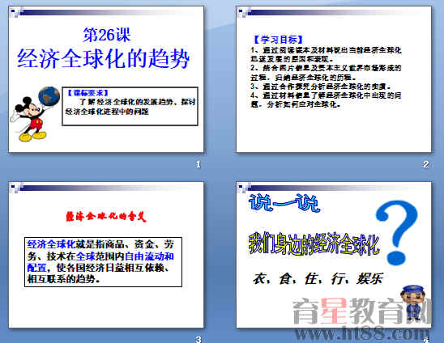Click the 说一说 WordArt heading
This screenshot has height=343, width=444.
284,203
